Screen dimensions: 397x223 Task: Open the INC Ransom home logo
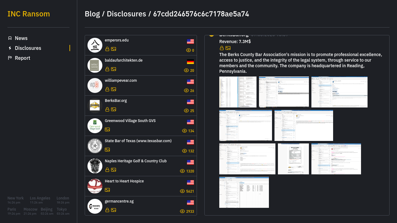(29, 14)
